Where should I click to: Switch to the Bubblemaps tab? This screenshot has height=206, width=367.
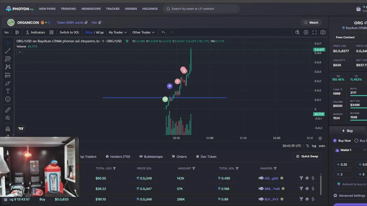tap(151, 157)
